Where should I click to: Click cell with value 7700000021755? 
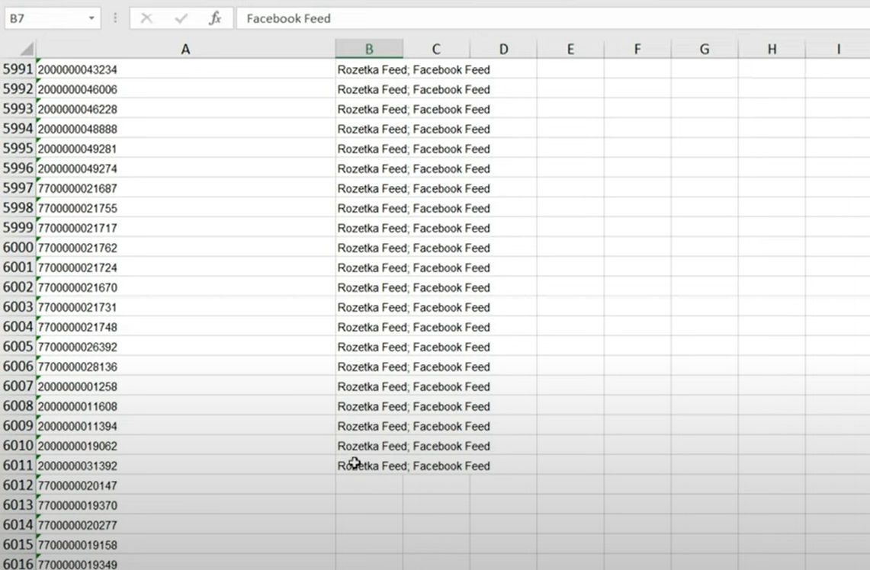(x=186, y=208)
